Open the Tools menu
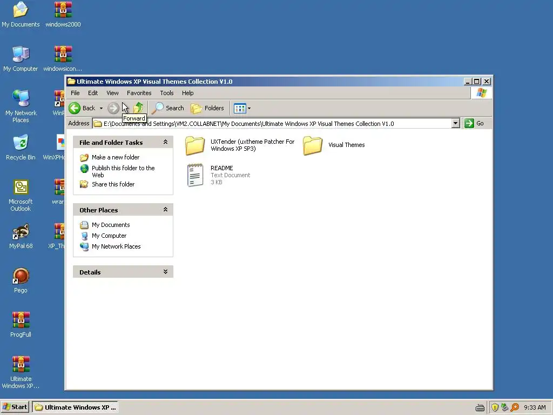The width and height of the screenshot is (553, 415). [166, 93]
